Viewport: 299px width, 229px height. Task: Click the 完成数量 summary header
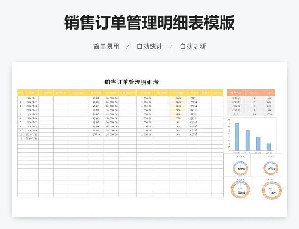pyautogui.click(x=254, y=93)
